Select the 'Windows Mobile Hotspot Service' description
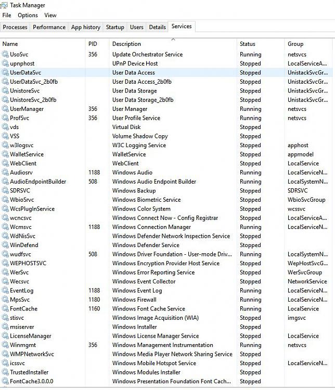 pyautogui.click(x=154, y=363)
